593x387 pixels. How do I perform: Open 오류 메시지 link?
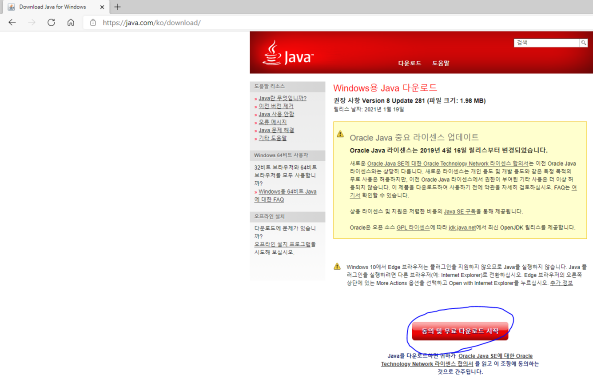pos(273,122)
